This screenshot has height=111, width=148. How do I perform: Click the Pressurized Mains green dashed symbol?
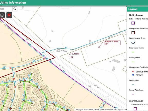click(133, 52)
